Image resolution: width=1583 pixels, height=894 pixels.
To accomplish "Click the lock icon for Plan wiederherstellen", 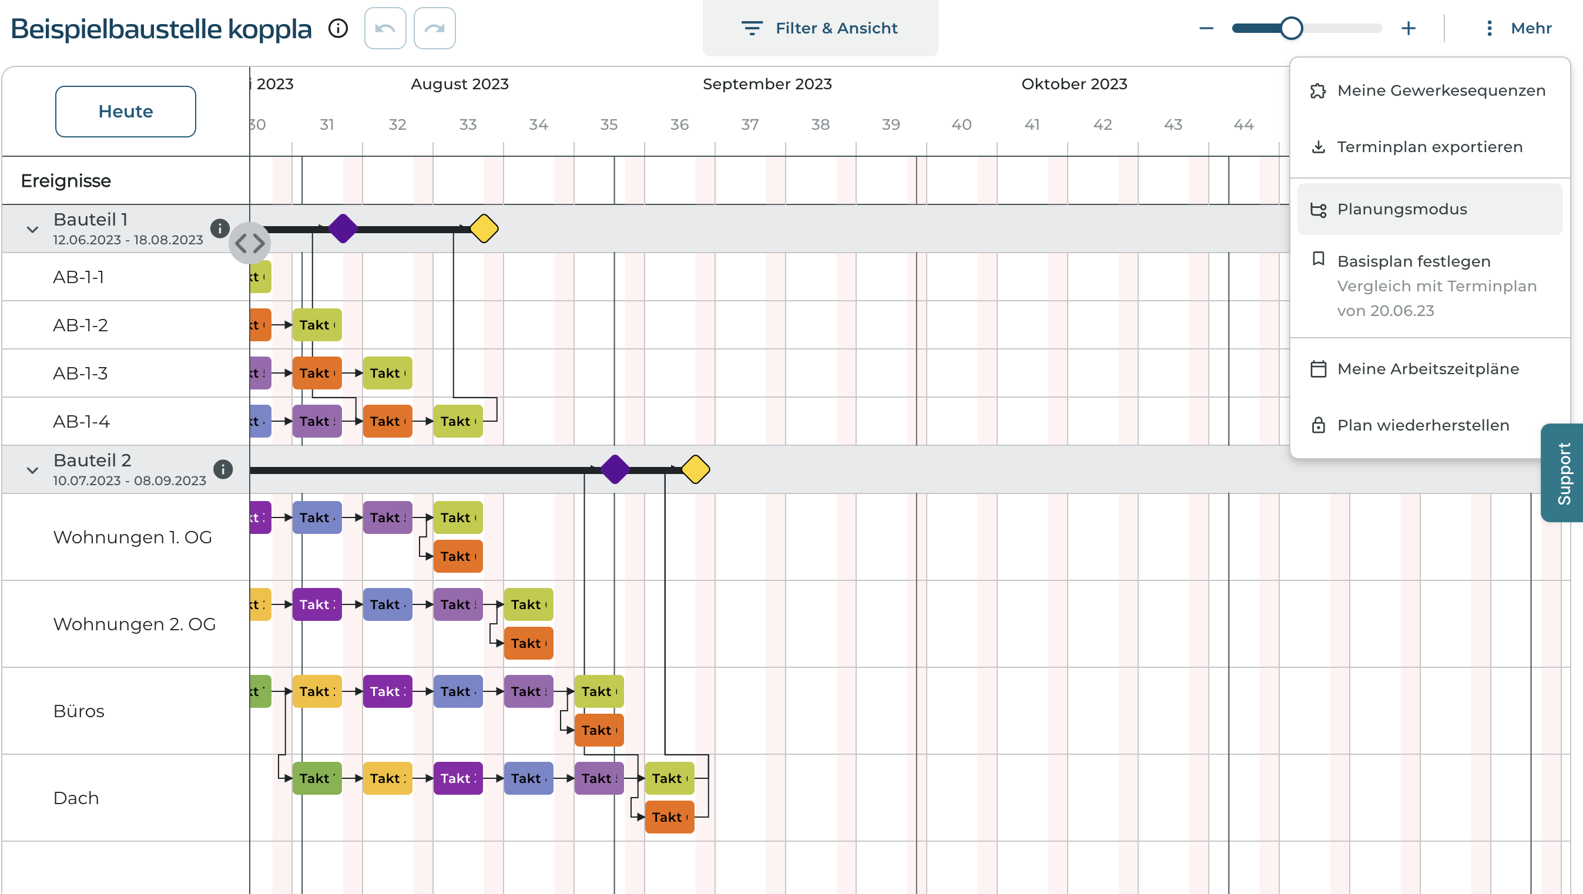I will 1318,425.
